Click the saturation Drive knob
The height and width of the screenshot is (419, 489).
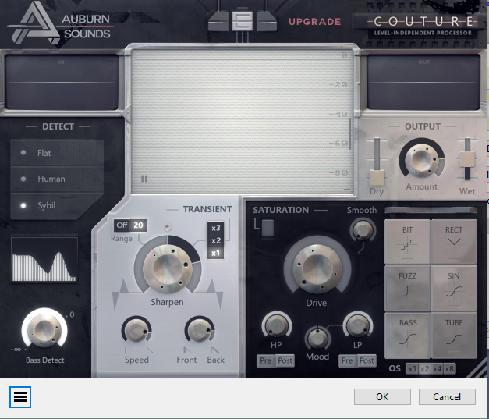pyautogui.click(x=317, y=268)
